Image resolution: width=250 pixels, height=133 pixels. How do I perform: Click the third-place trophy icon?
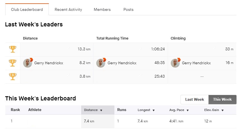[13, 77]
